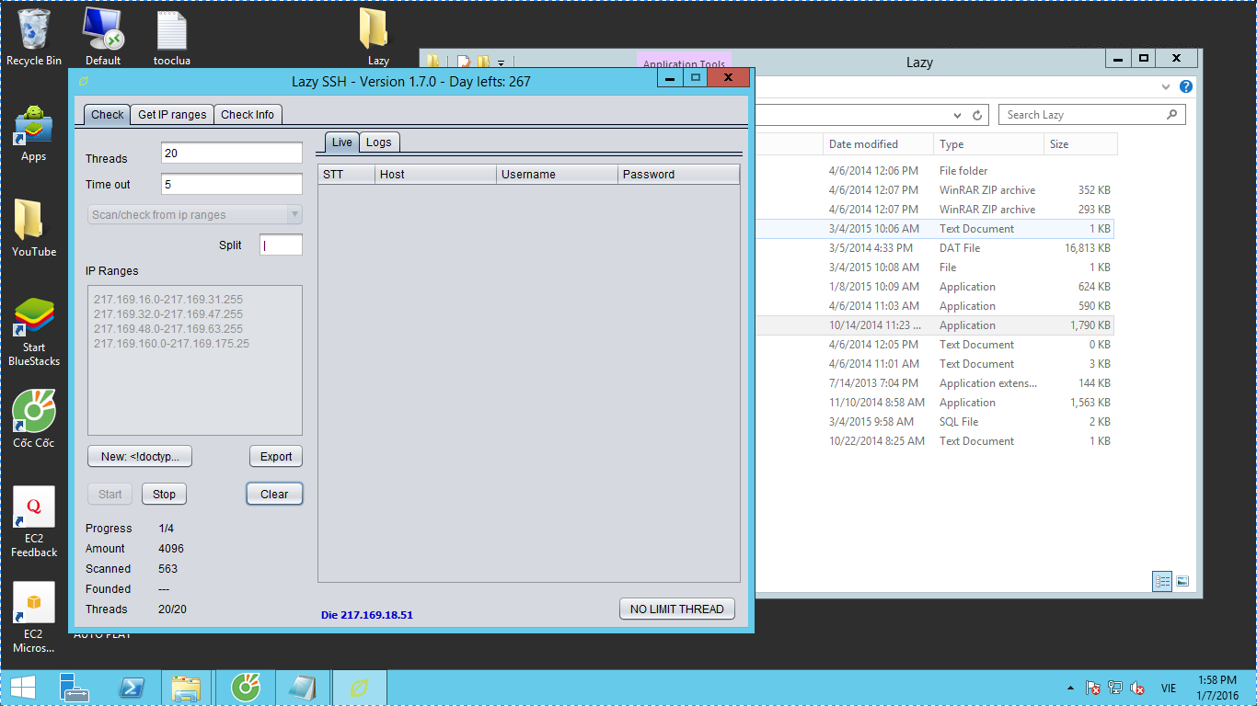The height and width of the screenshot is (706, 1257).
Task: Switch to Notepad on the taskbar
Action: [302, 688]
